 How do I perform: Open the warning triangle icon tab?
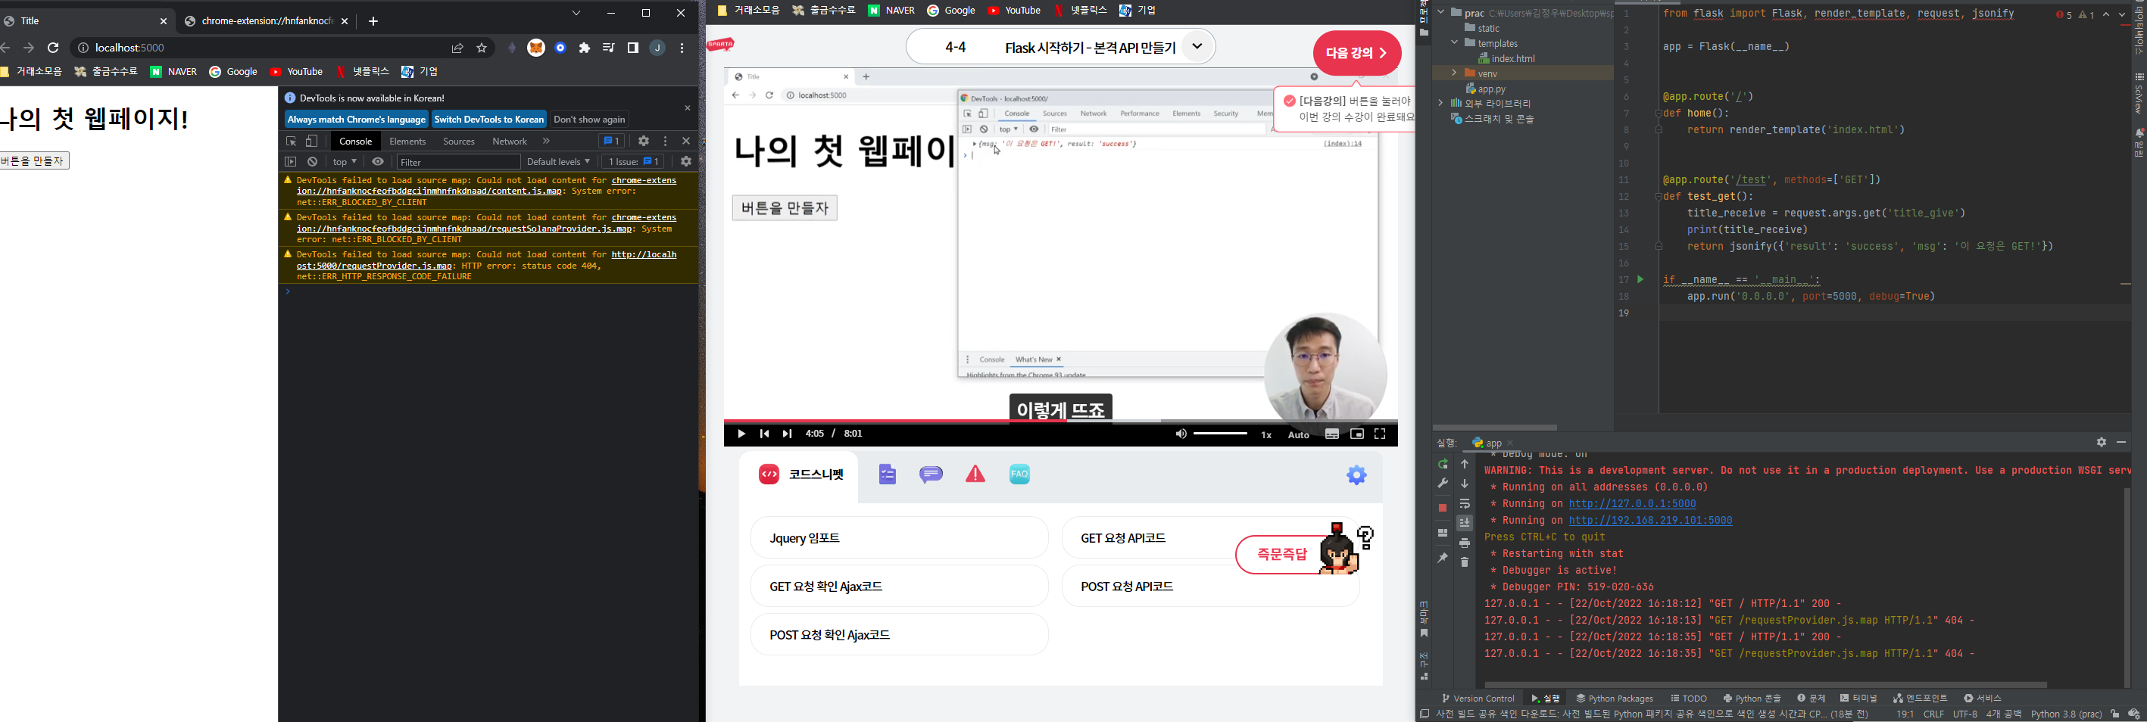[975, 475]
